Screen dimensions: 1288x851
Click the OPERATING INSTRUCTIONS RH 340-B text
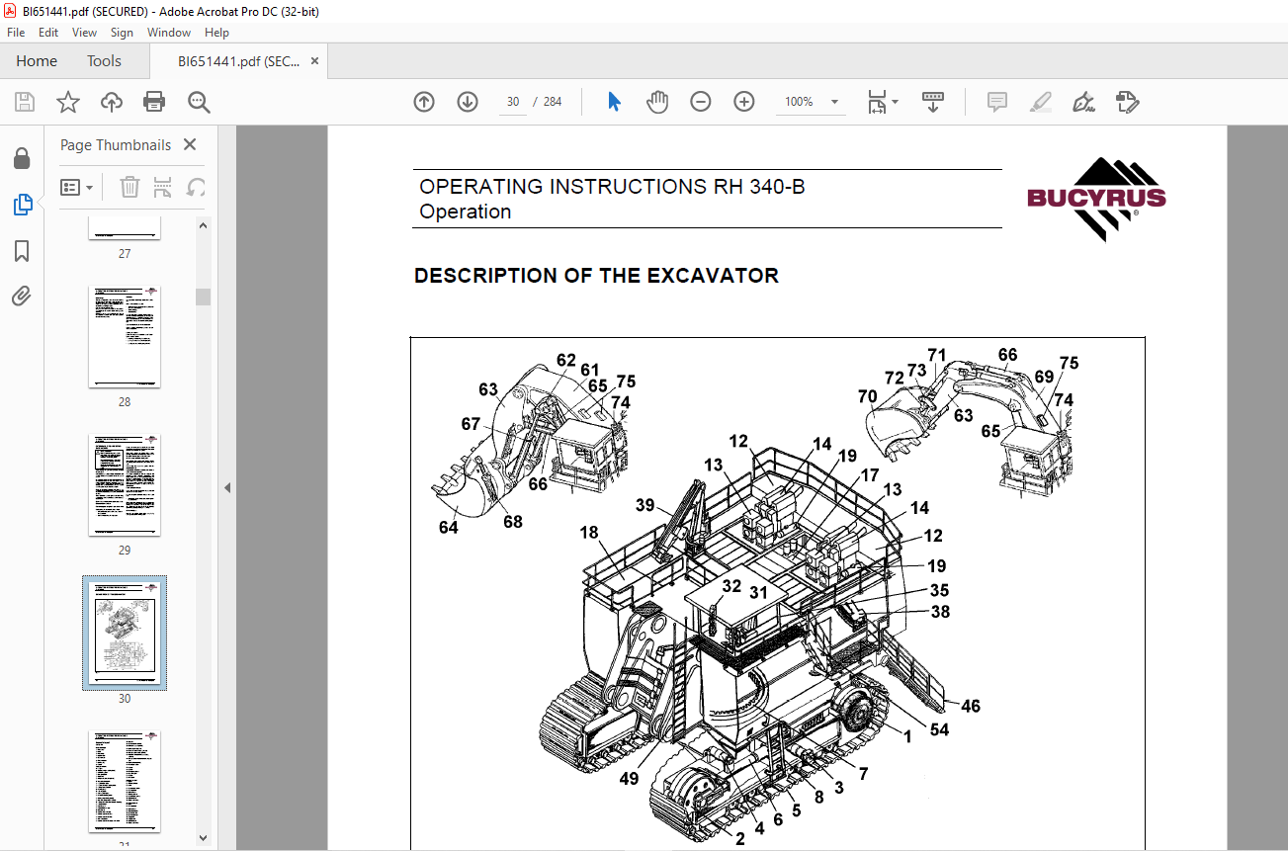tap(612, 186)
